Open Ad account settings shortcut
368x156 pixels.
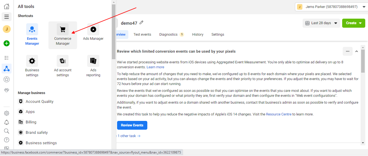[x=63, y=67]
